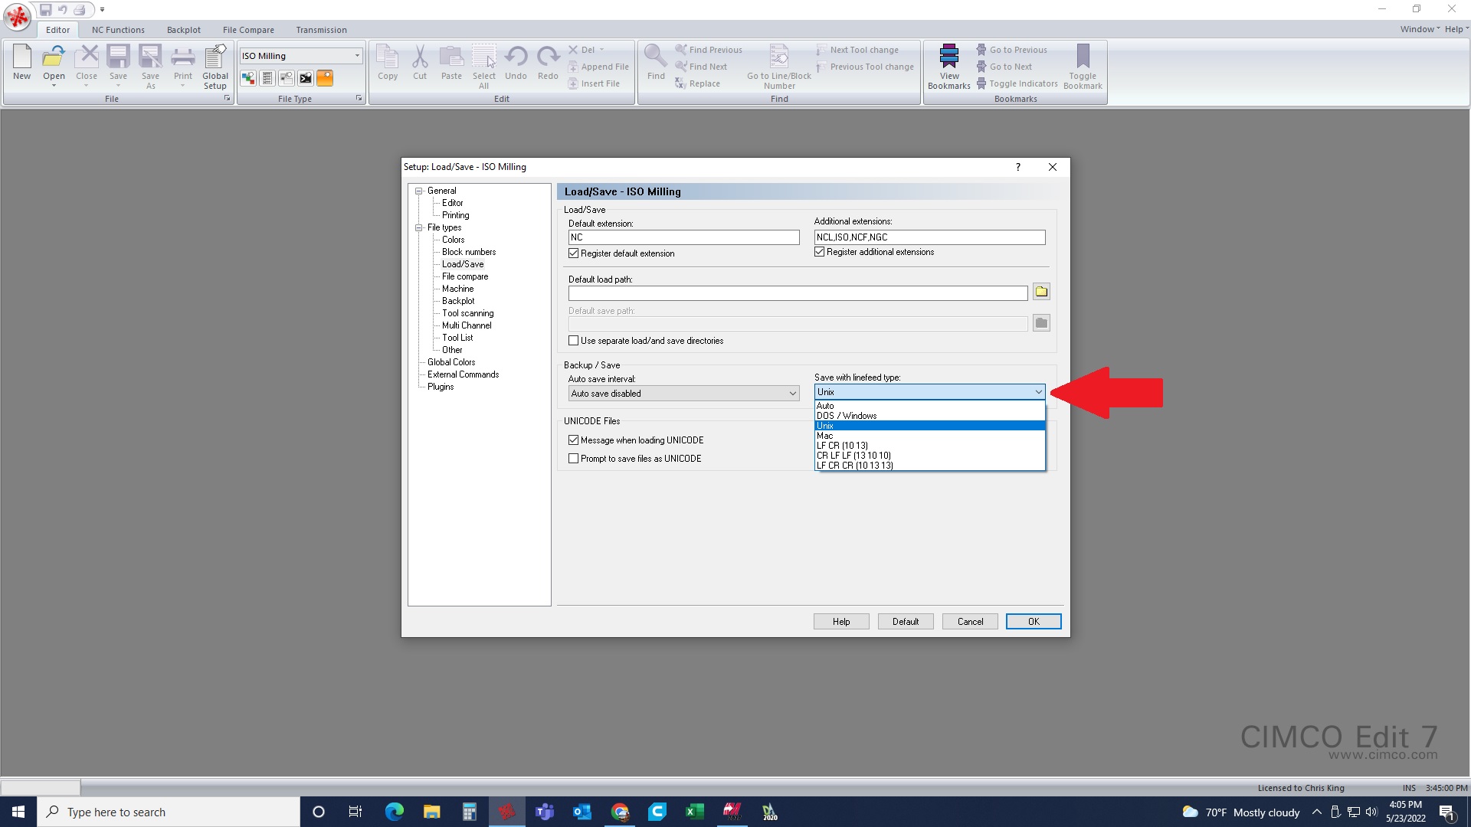Image resolution: width=1471 pixels, height=827 pixels.
Task: Click the Default extension input field
Action: tap(683, 237)
